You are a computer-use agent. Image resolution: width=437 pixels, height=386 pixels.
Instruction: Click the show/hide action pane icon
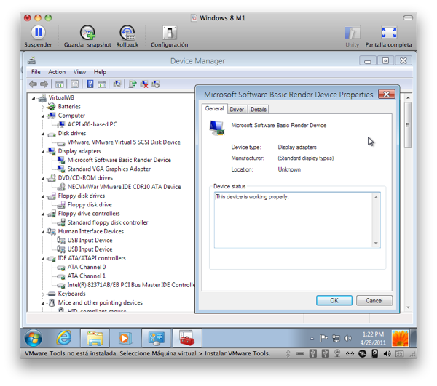pyautogui.click(x=101, y=84)
